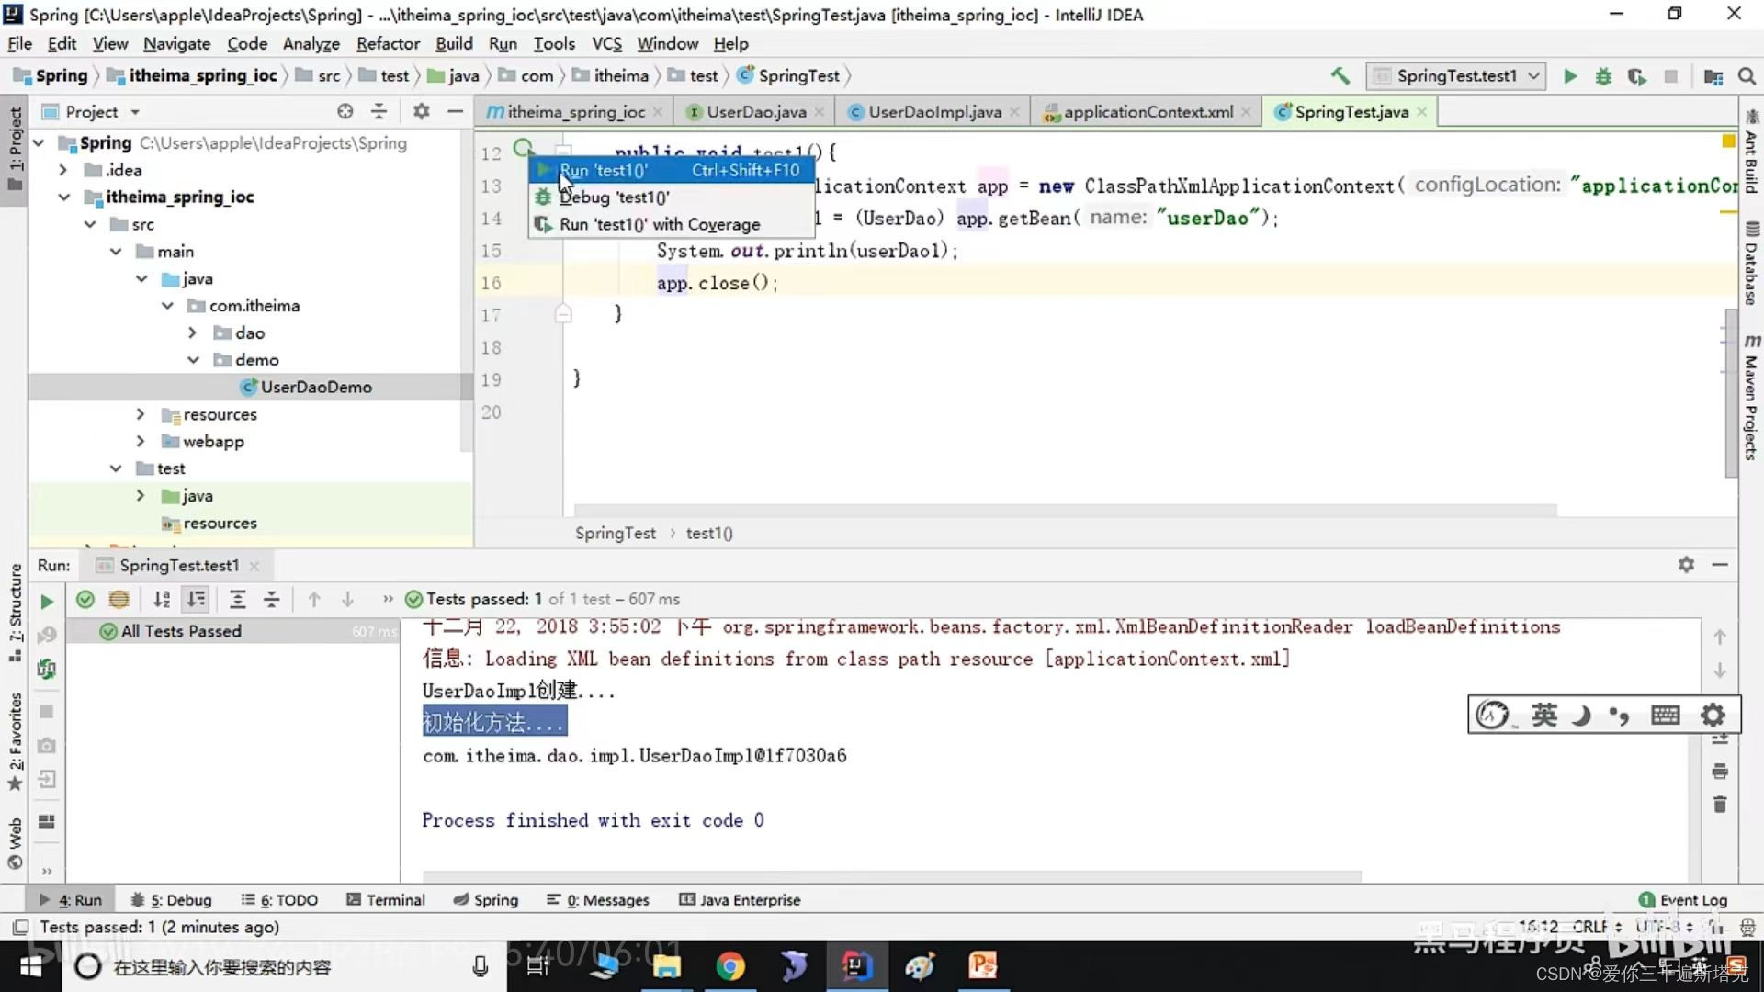This screenshot has height=992, width=1764.
Task: Run SpringTest.test1 with the green toolbar arrow
Action: coord(1570,76)
